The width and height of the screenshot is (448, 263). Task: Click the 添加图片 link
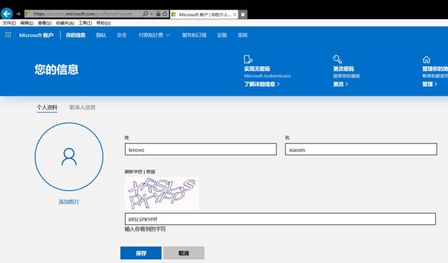[69, 202]
